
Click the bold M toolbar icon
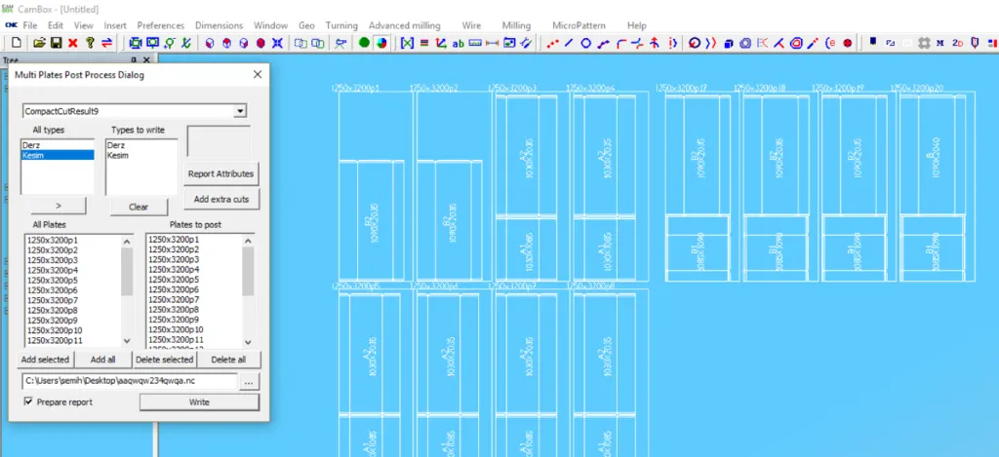(940, 43)
